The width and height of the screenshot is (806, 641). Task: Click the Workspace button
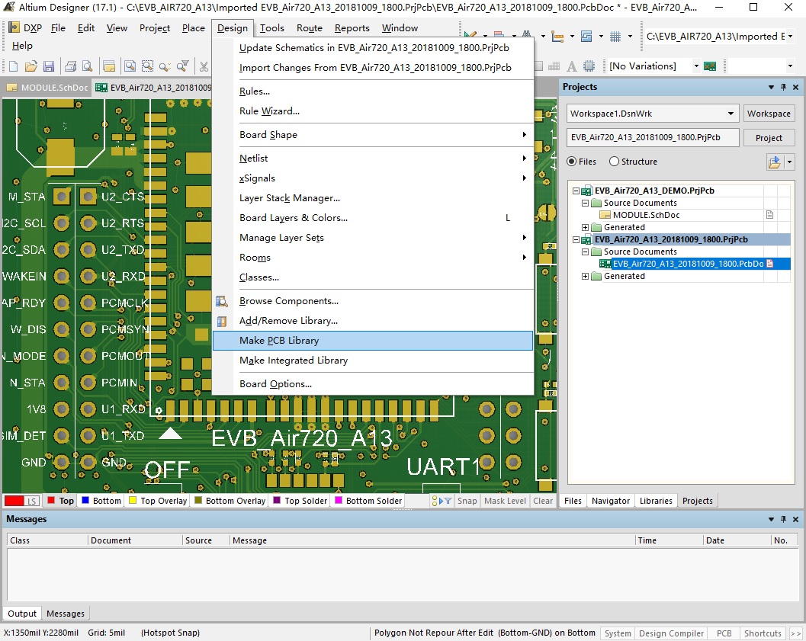tap(769, 114)
